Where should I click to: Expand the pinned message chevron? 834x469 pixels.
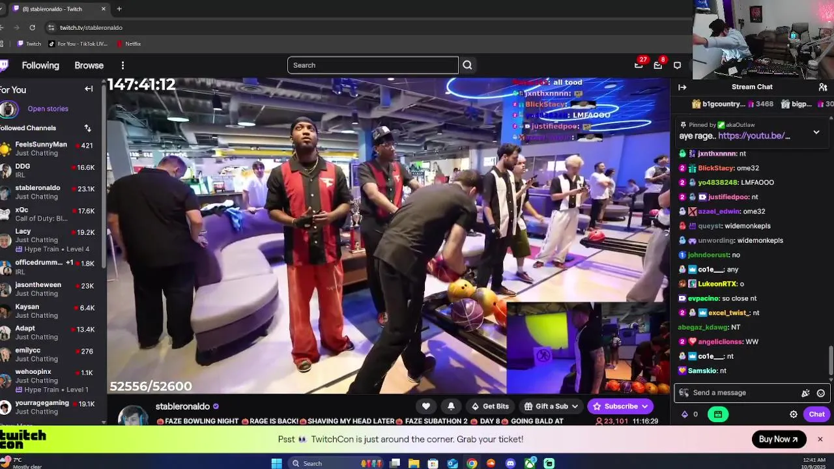[816, 132]
